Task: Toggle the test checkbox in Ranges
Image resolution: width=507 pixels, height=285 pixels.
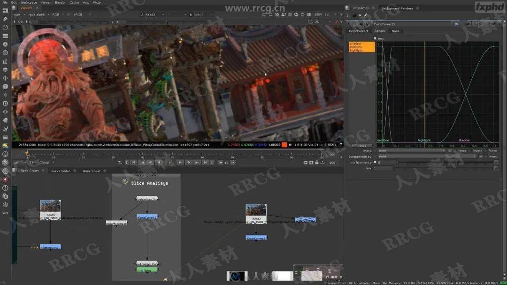Action: coord(375,38)
